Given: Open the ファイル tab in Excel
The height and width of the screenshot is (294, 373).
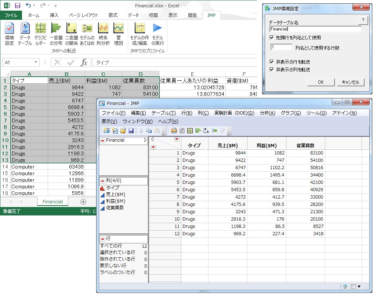Looking at the screenshot, I should click(x=11, y=15).
